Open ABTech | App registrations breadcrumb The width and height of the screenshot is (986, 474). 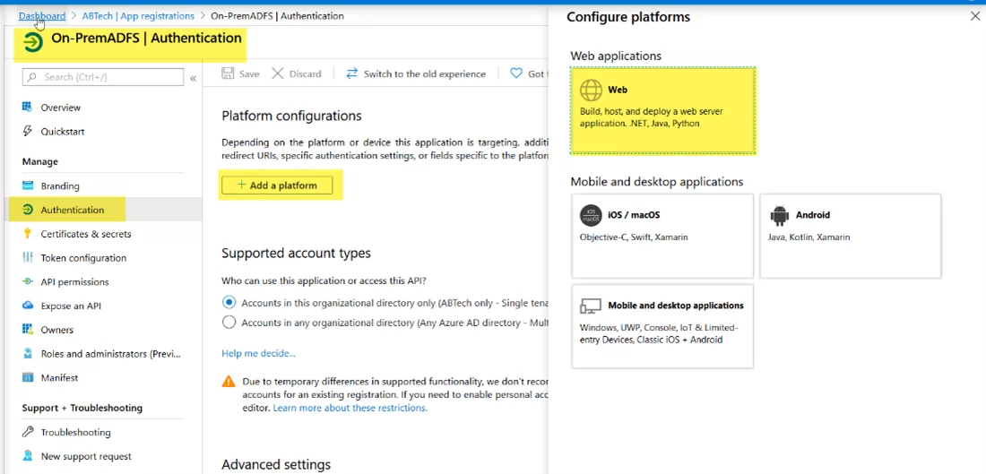[138, 16]
